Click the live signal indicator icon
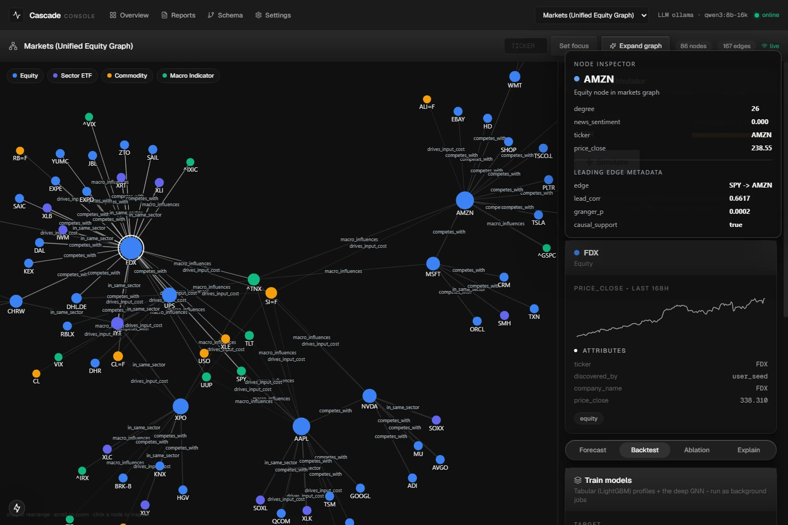Image resolution: width=788 pixels, height=525 pixels. click(764, 46)
